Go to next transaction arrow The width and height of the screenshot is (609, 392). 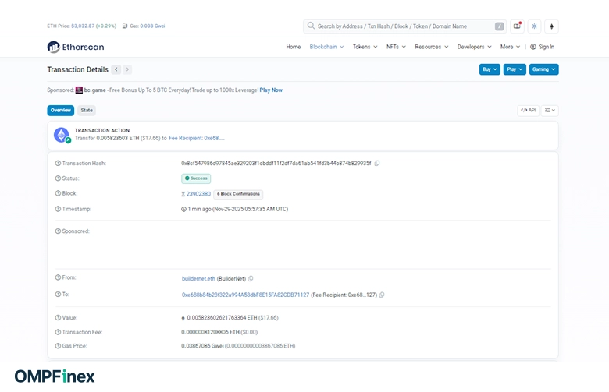(x=127, y=69)
